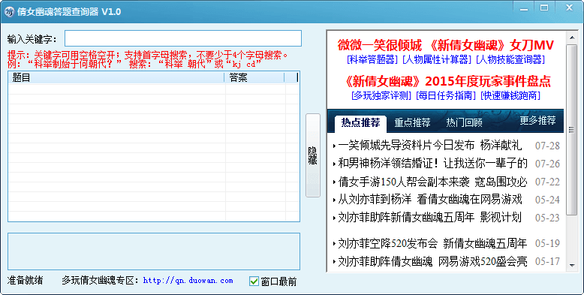Open news 一笑倾城先导资料片今日发布
The image size is (584, 295).
(x=406, y=146)
